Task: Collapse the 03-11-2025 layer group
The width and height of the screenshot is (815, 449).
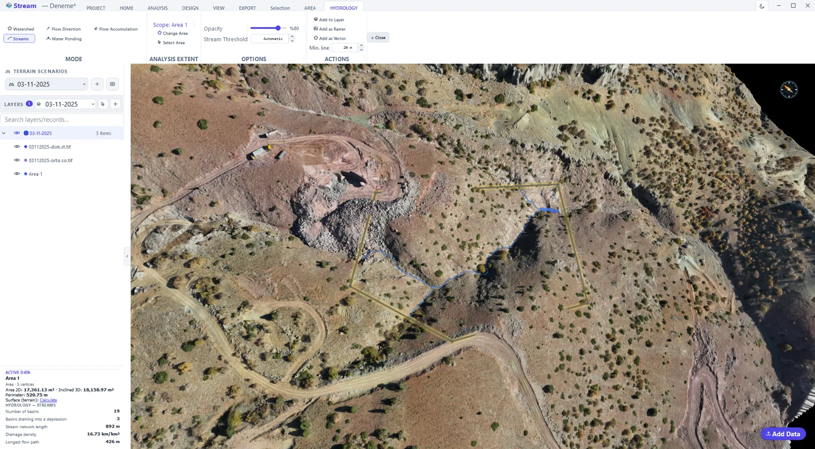Action: point(4,133)
